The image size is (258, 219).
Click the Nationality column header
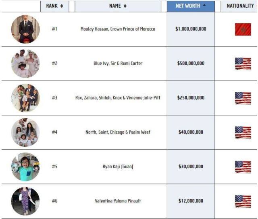[240, 6]
